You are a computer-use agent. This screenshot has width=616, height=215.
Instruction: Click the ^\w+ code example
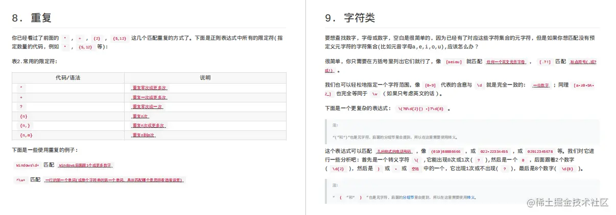click(21, 180)
